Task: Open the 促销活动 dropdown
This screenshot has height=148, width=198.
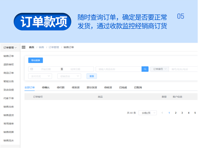Action: 69,76
